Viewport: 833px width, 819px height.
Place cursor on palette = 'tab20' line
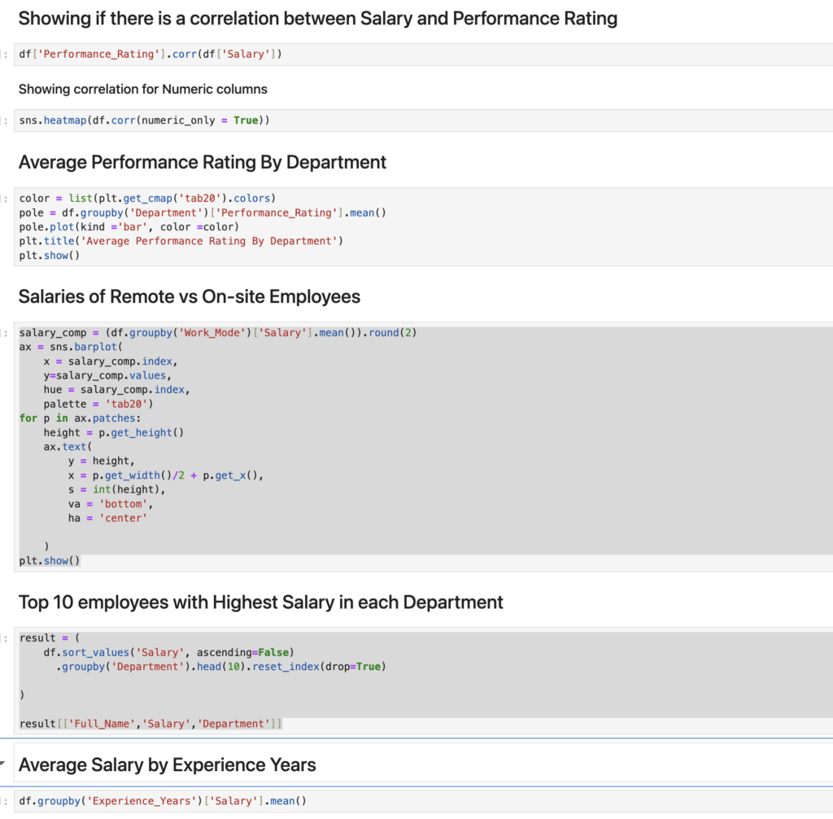(98, 404)
